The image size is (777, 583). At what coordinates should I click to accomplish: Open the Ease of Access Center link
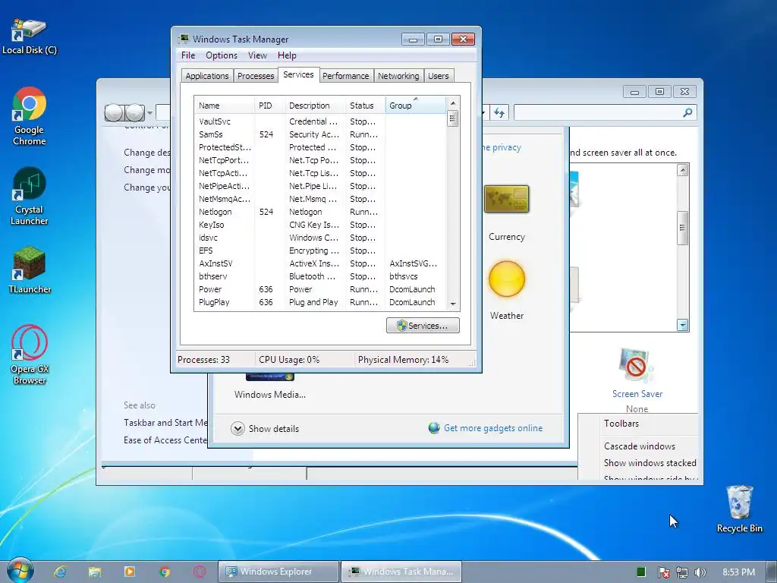pyautogui.click(x=165, y=440)
